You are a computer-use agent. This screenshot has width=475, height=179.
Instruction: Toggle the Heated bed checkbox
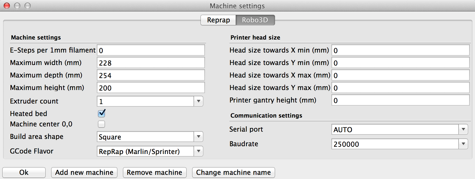click(101, 113)
